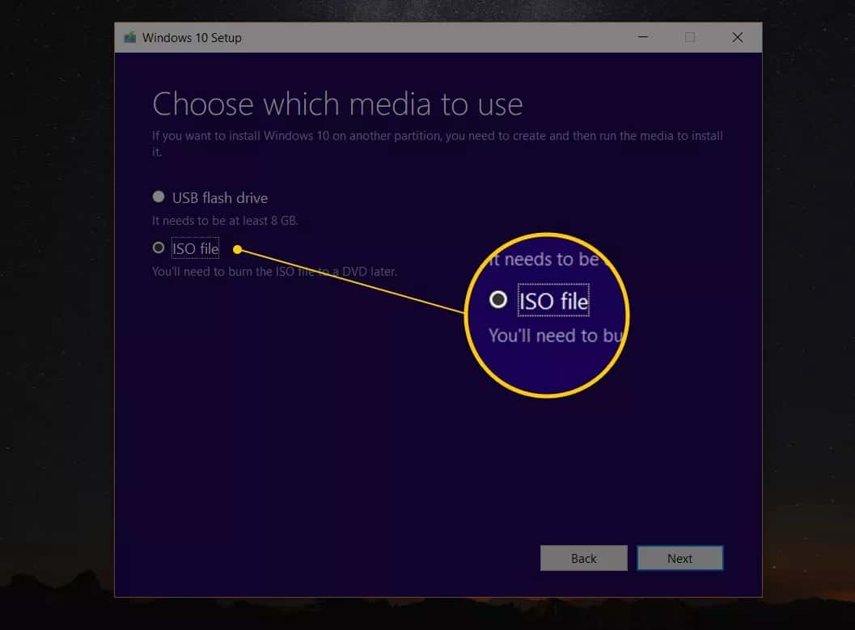The height and width of the screenshot is (630, 855).
Task: Click the ISO file label text
Action: click(x=195, y=248)
